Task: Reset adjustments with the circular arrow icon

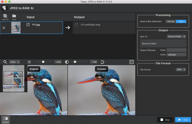Action: tap(102, 62)
